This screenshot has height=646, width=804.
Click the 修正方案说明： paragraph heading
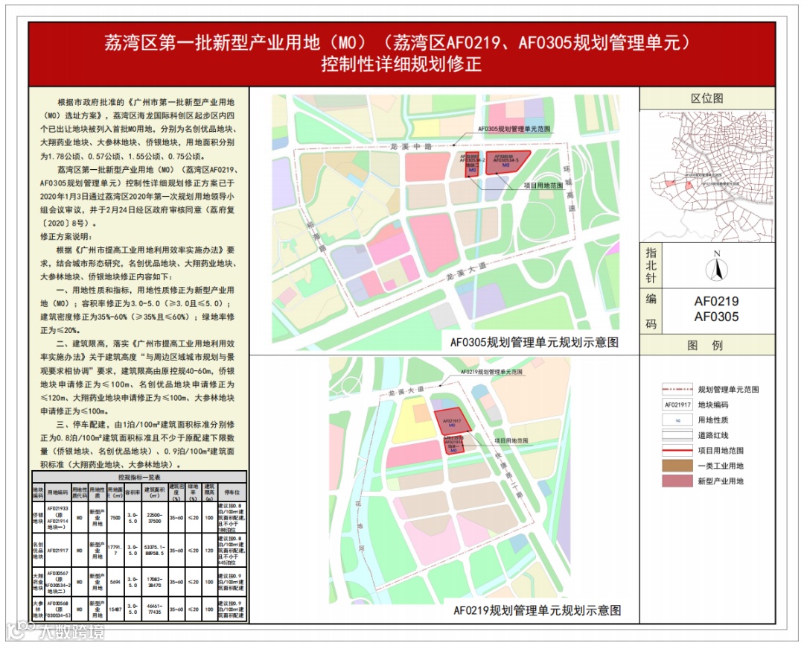tap(66, 236)
